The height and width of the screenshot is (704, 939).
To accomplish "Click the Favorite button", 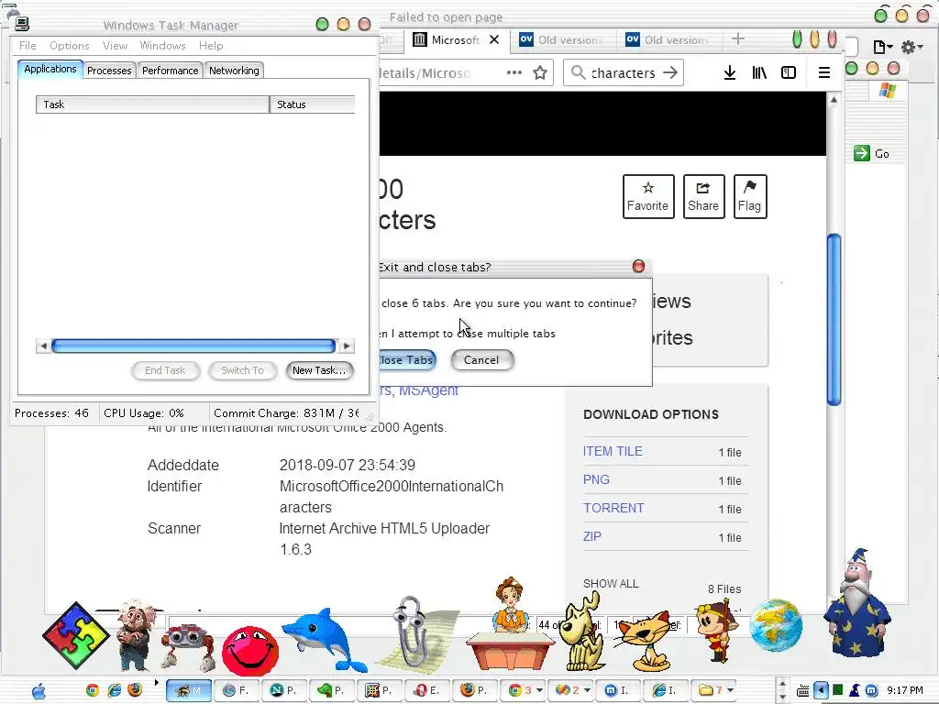I will [x=648, y=196].
